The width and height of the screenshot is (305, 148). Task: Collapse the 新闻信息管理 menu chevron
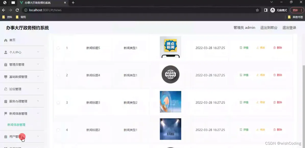click(x=38, y=113)
